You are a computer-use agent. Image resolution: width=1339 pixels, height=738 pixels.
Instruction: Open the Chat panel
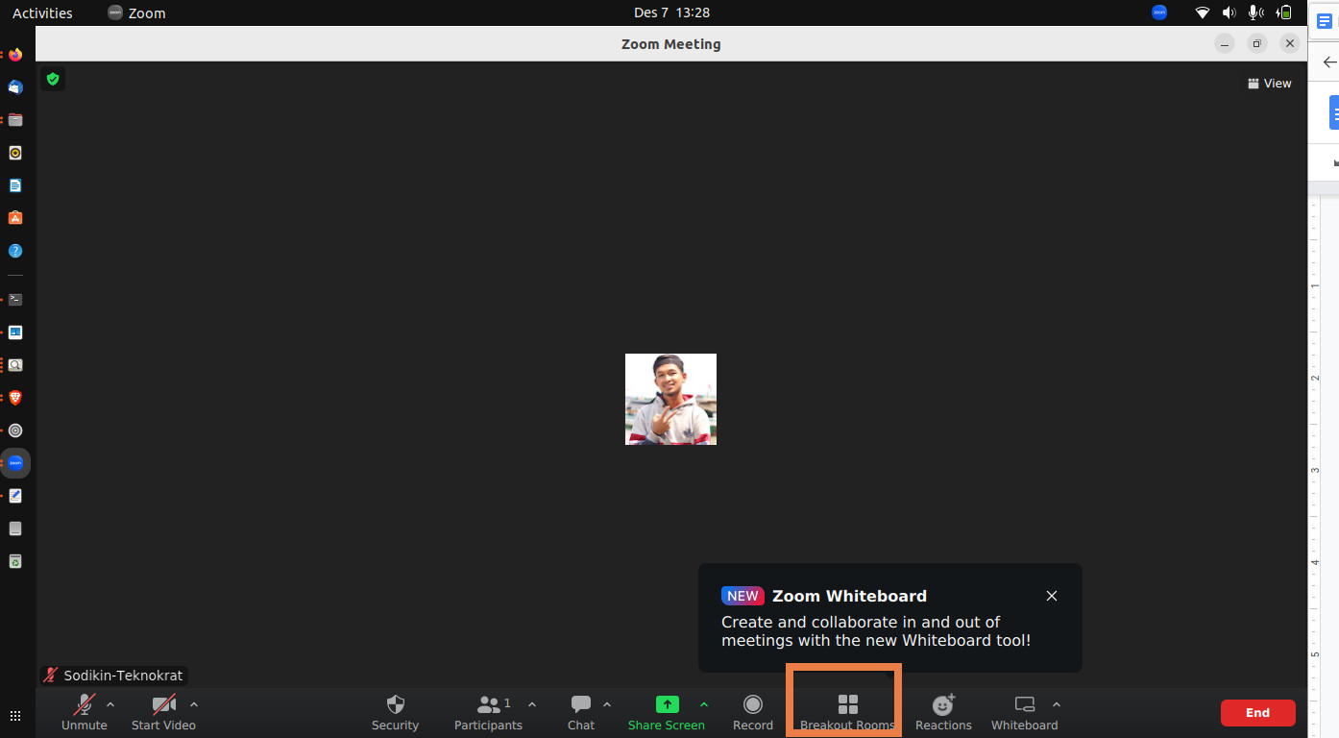(x=581, y=712)
